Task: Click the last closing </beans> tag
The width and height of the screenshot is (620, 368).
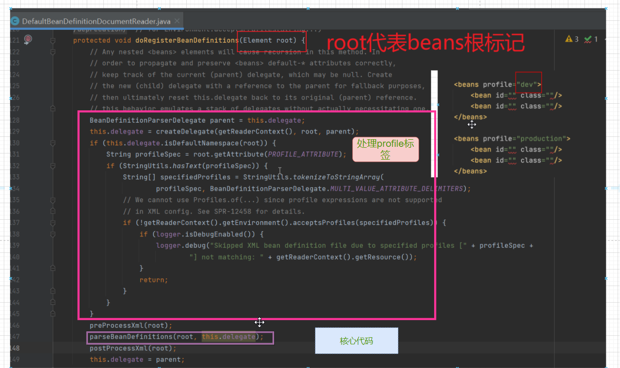Action: (470, 171)
